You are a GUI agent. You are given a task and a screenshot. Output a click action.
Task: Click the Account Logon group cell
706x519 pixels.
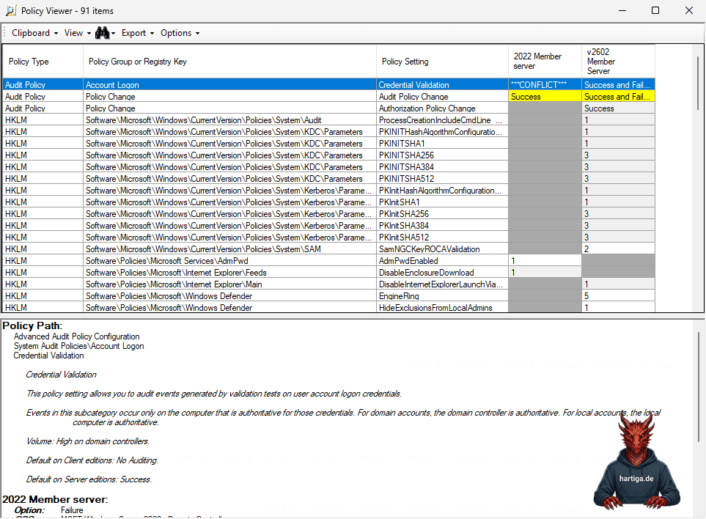[229, 84]
